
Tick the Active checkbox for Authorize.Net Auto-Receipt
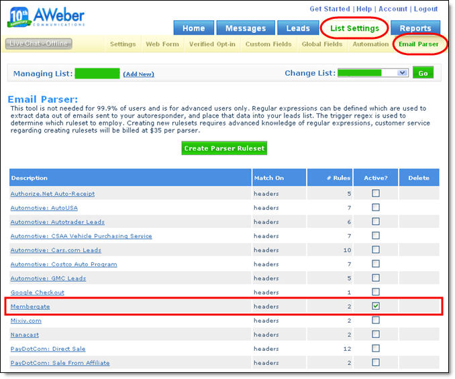(376, 193)
